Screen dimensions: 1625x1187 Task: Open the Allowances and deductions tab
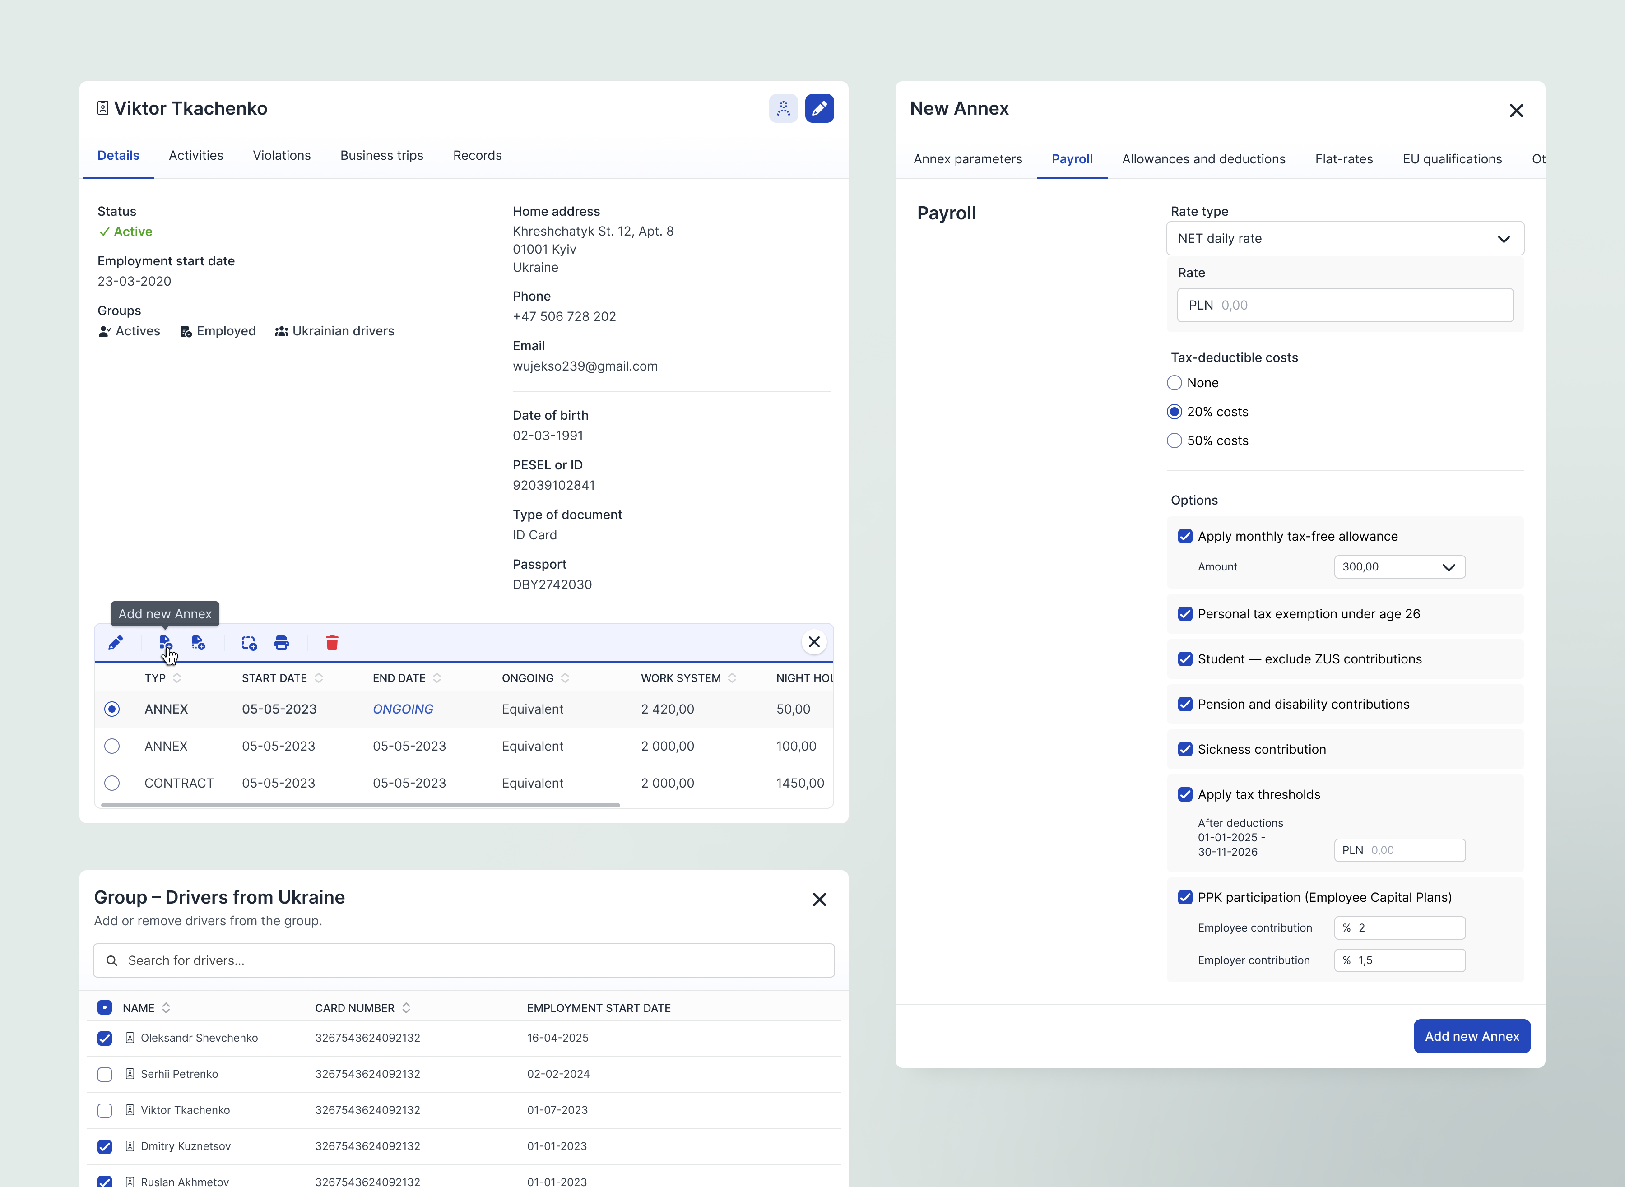(1204, 159)
